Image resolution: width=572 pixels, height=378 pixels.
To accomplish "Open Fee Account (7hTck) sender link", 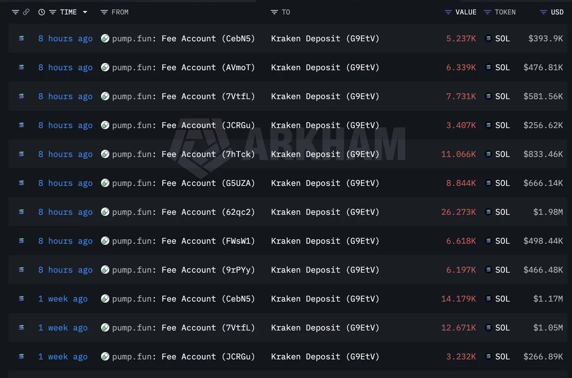I will pos(208,154).
